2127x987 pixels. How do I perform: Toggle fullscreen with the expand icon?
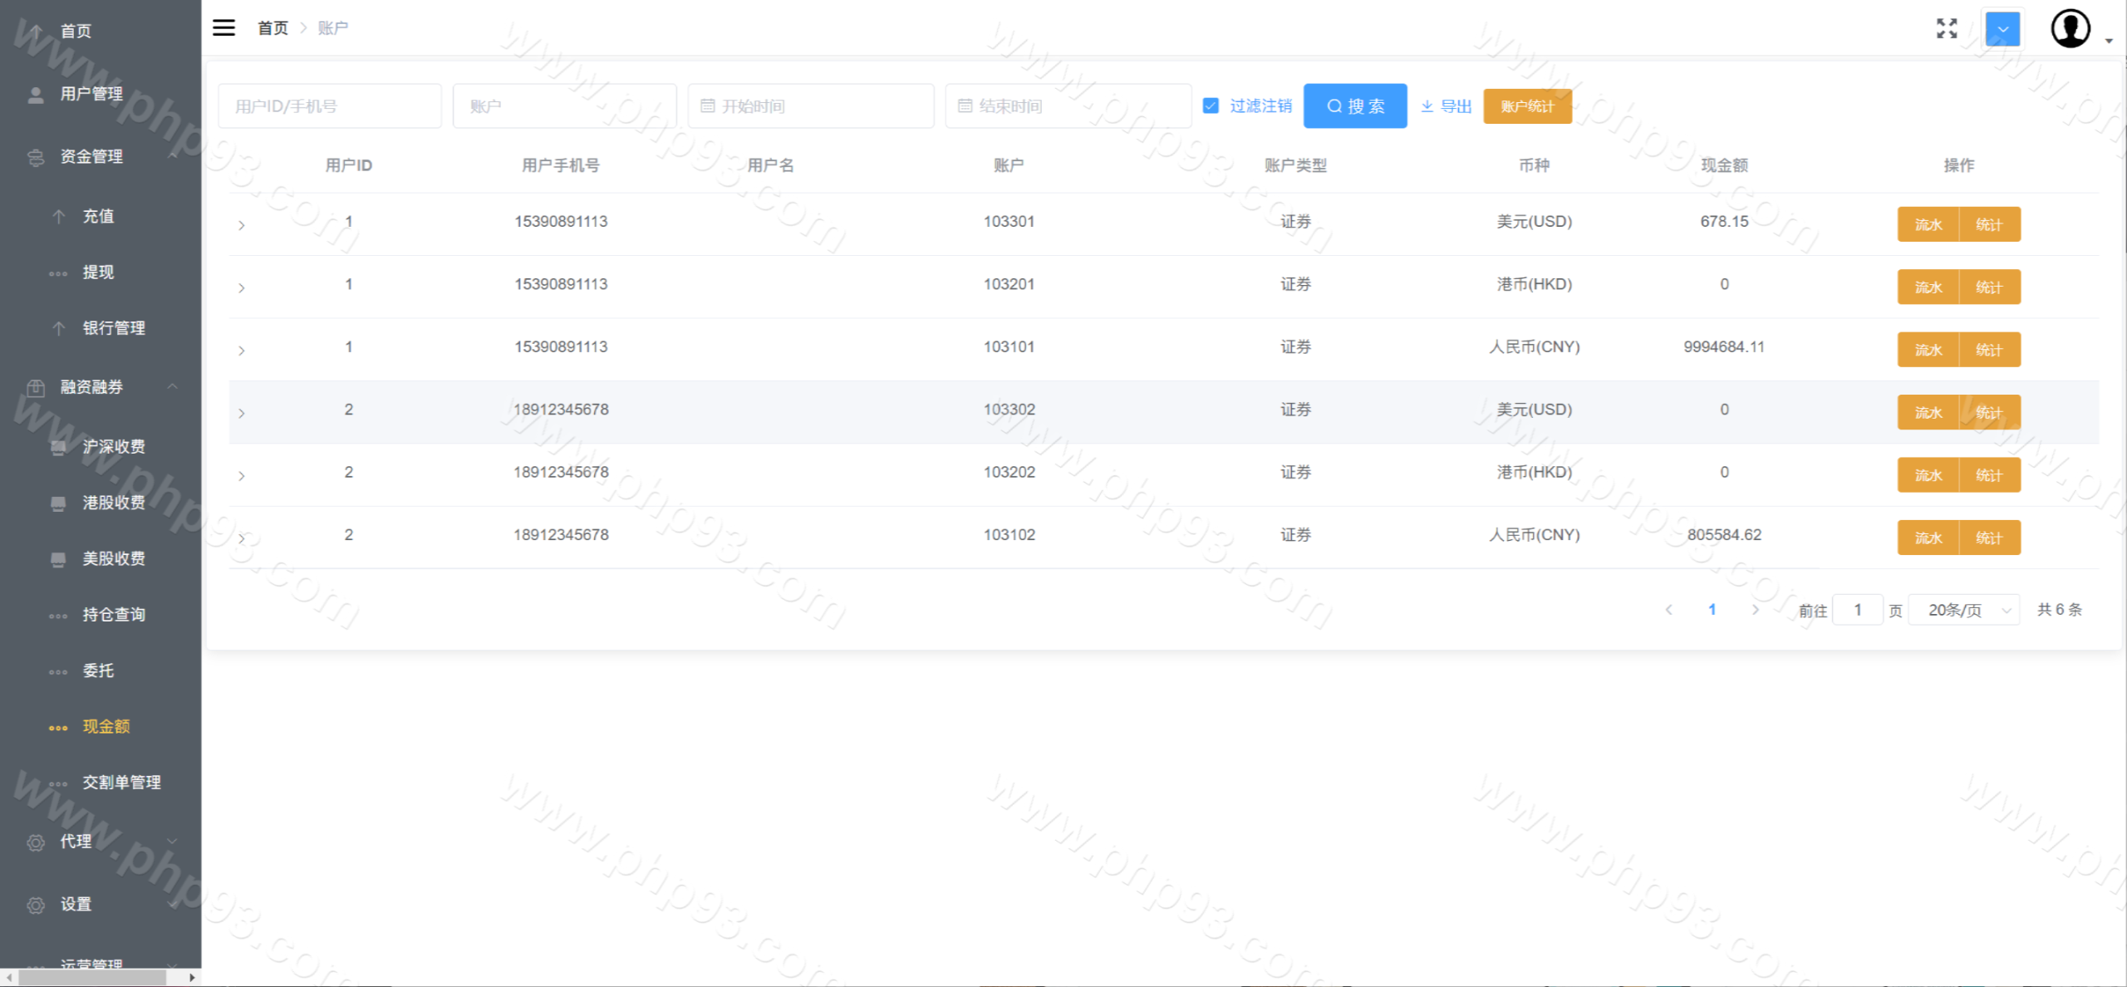1947,28
